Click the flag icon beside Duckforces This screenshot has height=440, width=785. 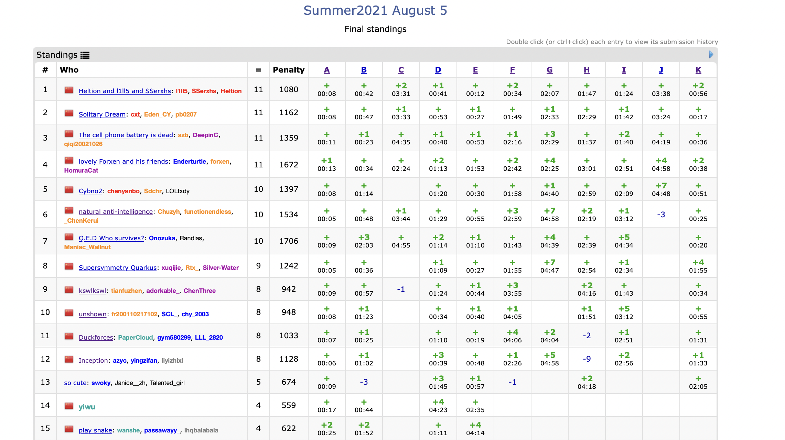(x=69, y=336)
